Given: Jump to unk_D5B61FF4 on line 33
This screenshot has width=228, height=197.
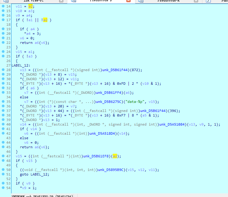Looking at the screenshot, I should pyautogui.click(x=109, y=93).
